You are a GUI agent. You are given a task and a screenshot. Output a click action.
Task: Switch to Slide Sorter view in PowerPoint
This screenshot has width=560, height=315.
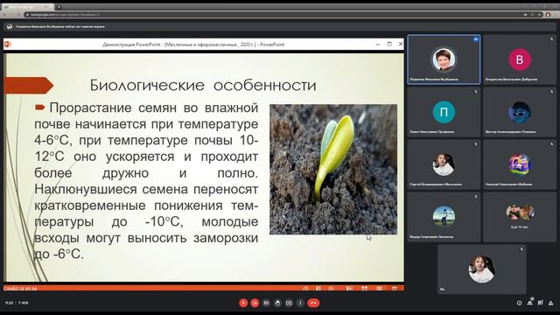click(x=364, y=288)
